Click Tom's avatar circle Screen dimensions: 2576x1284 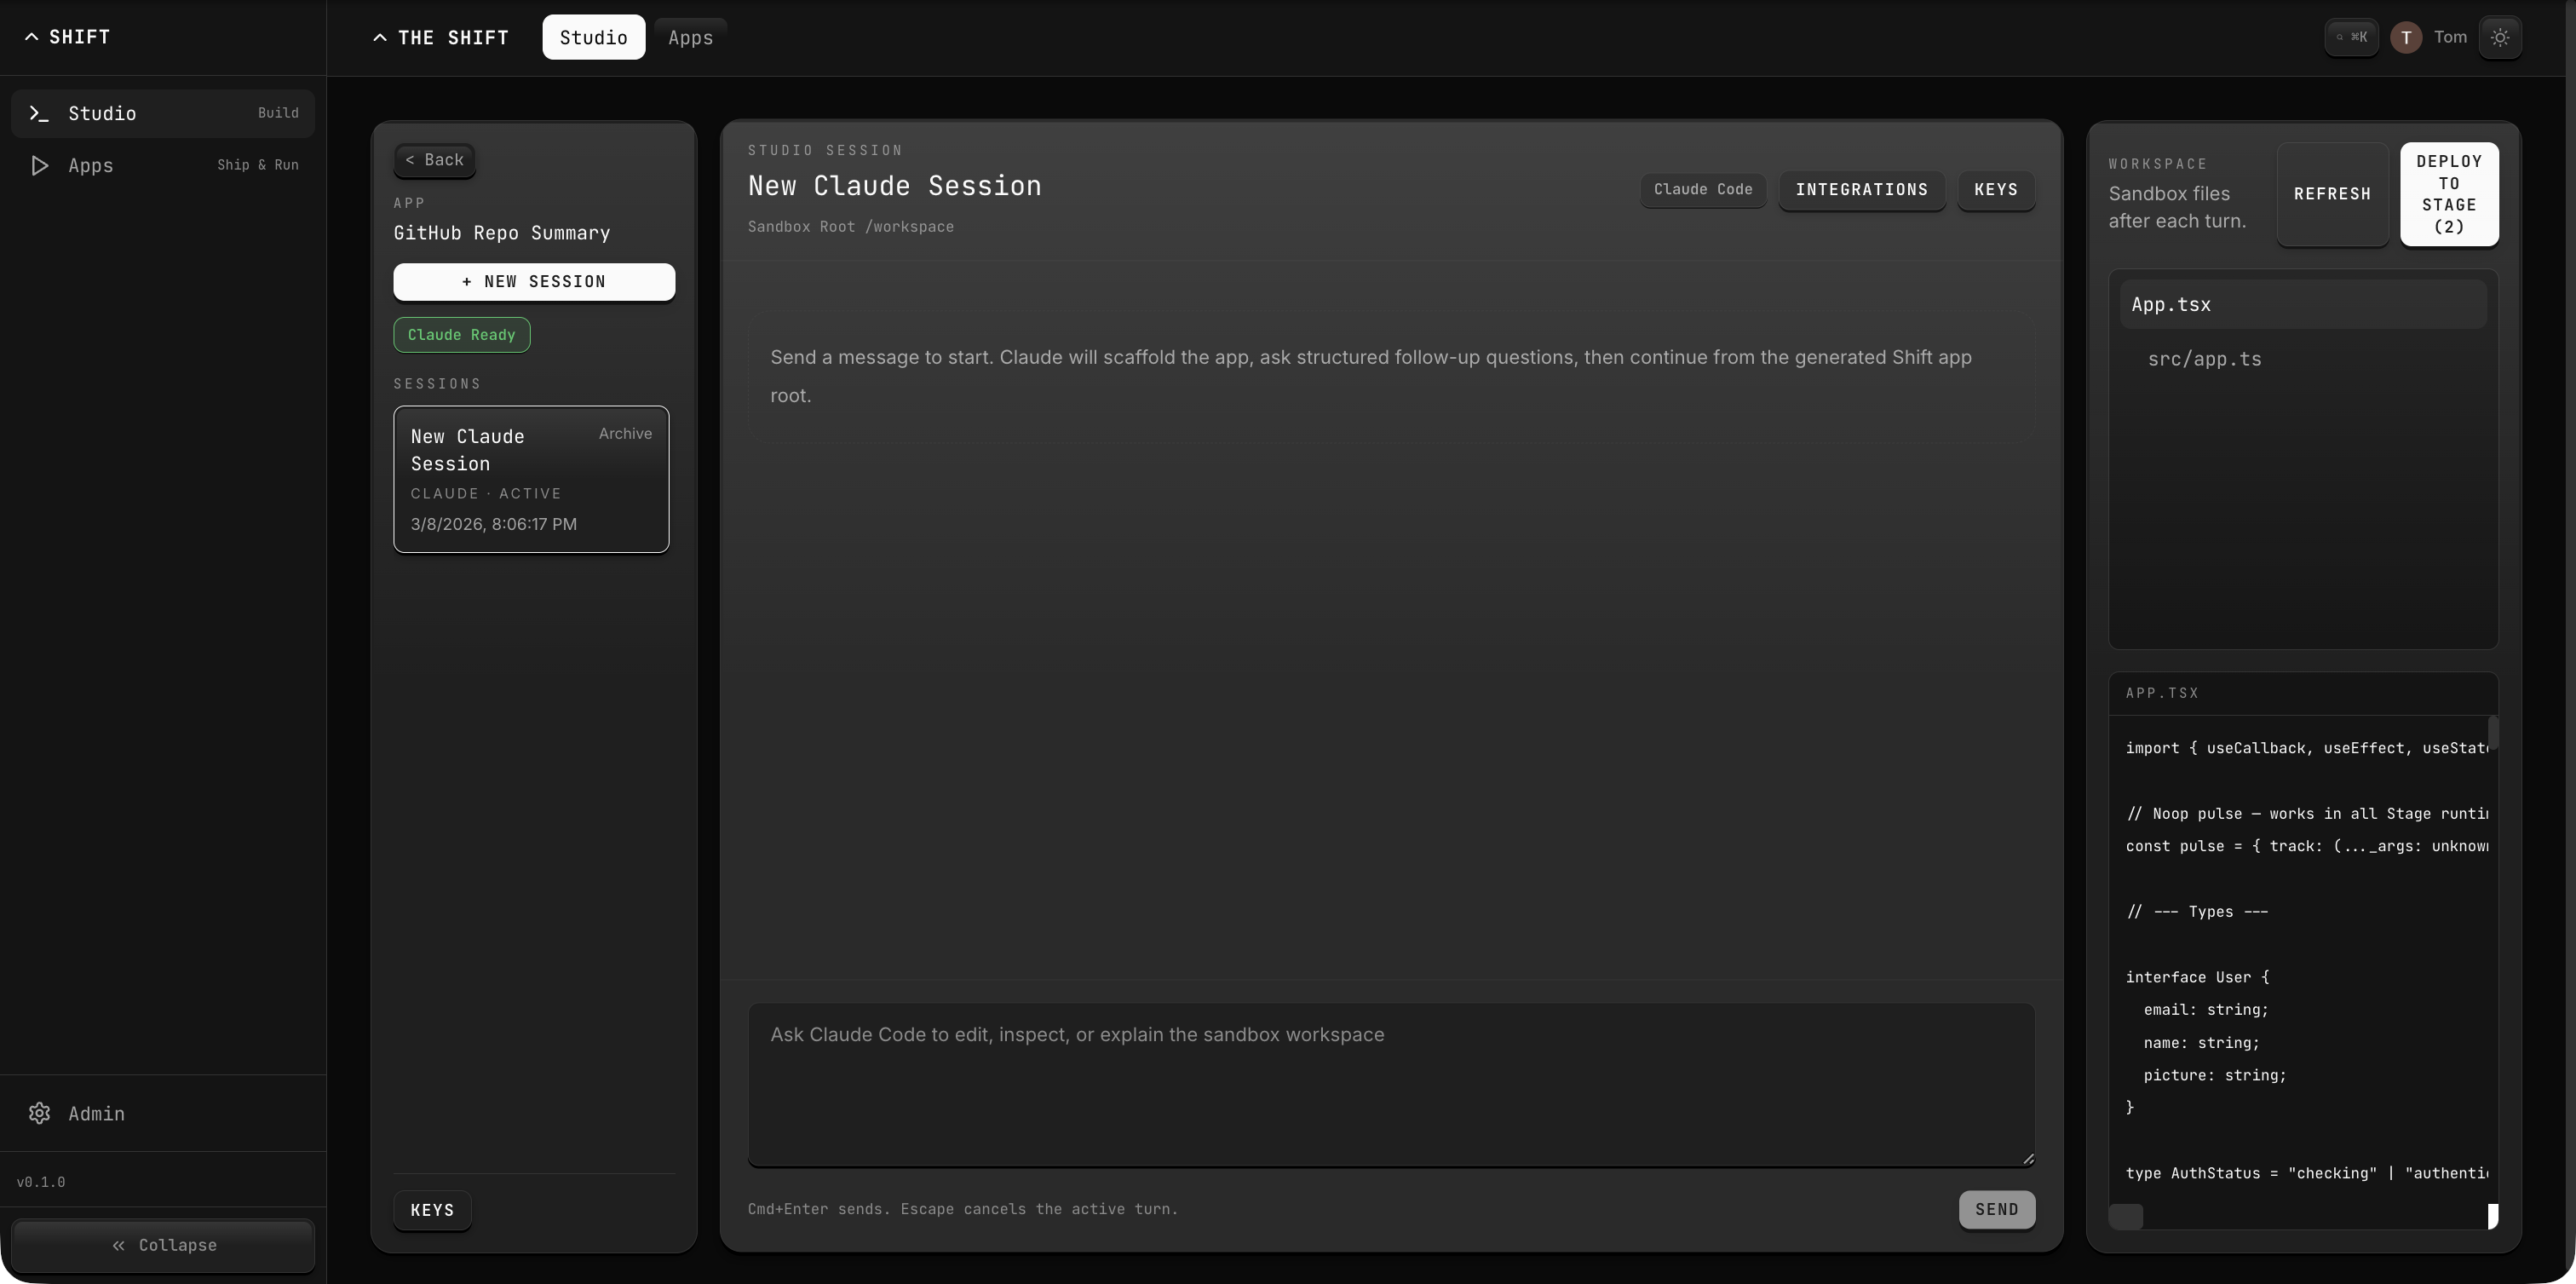(2406, 38)
